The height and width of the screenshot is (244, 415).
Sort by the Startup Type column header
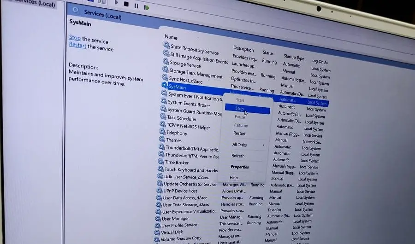(294, 57)
